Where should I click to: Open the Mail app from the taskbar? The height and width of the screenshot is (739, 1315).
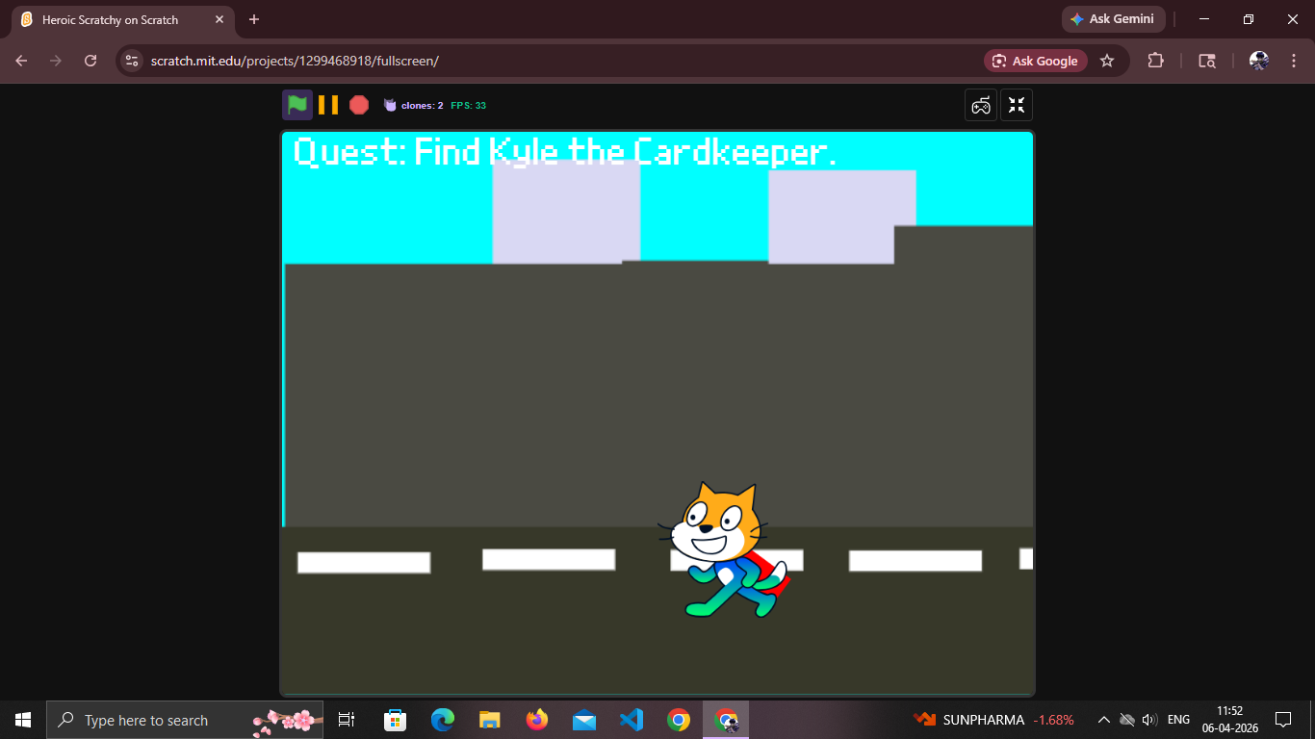[584, 720]
